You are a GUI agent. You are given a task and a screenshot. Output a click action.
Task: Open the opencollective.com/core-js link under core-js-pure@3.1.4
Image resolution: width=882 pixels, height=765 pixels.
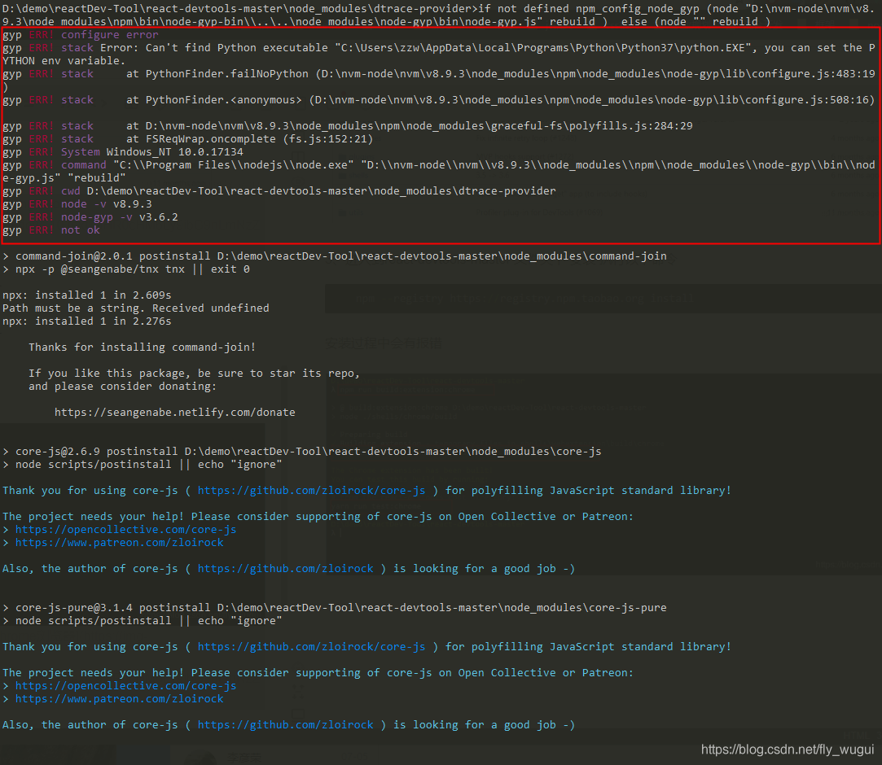(126, 686)
